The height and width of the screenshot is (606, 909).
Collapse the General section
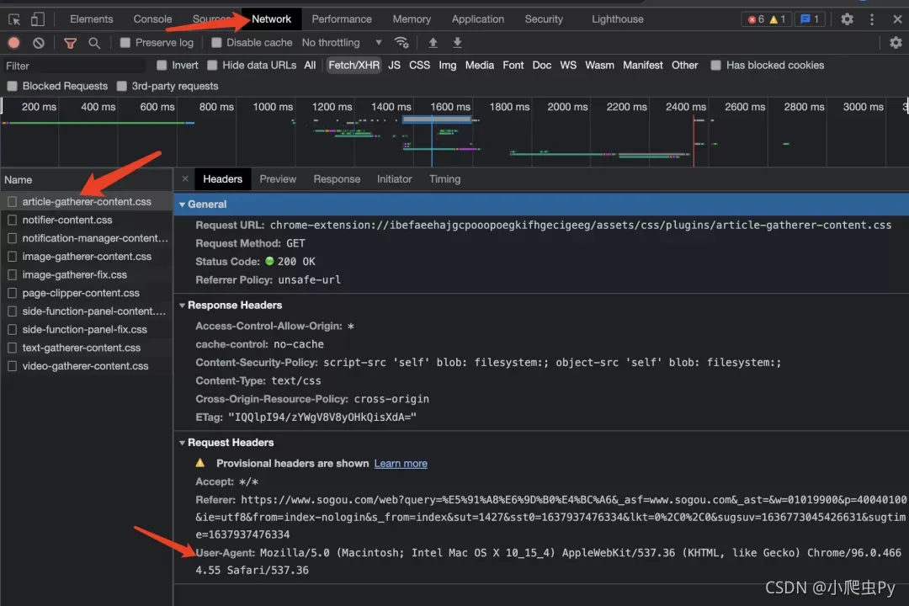coord(182,205)
